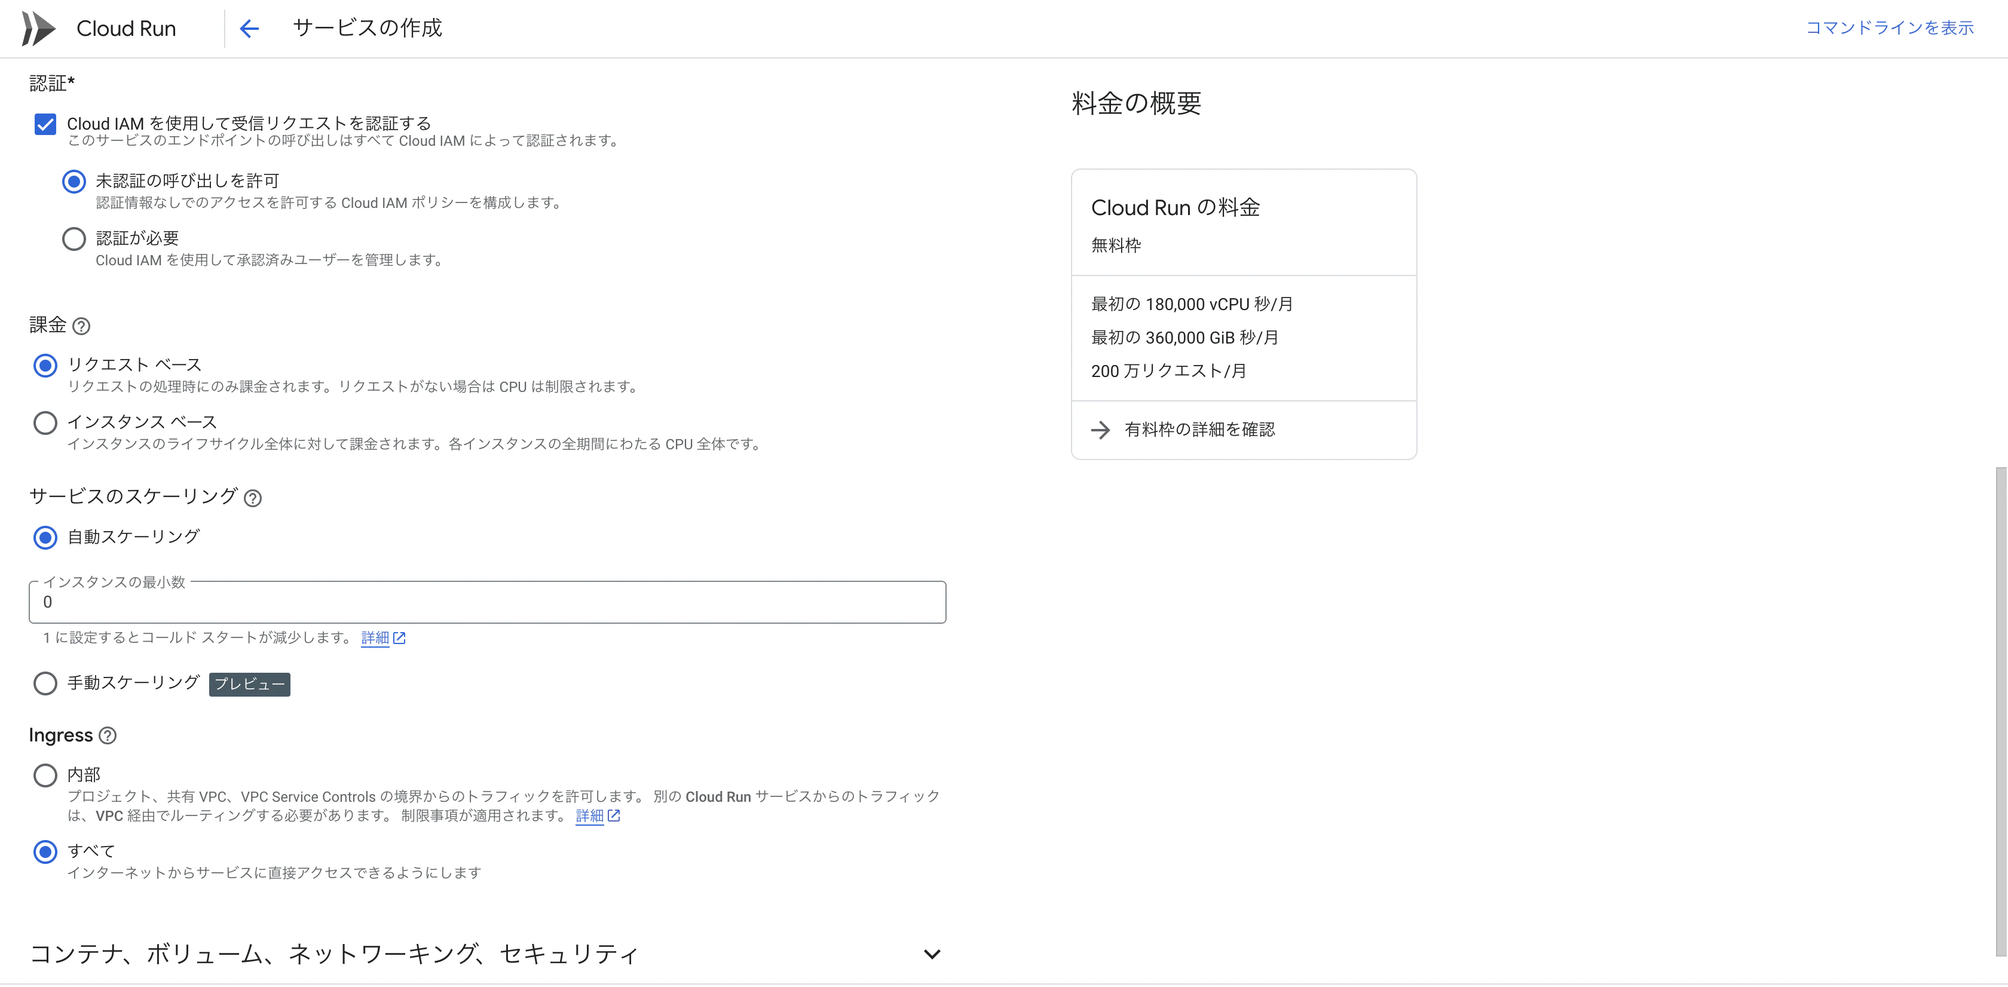Open 詳細 link under 内部 ingress
This screenshot has width=2008, height=987.
point(589,816)
